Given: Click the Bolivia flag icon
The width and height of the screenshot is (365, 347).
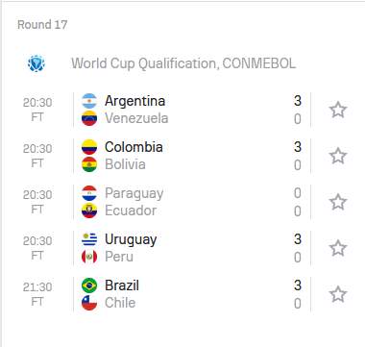Looking at the screenshot, I should [89, 164].
